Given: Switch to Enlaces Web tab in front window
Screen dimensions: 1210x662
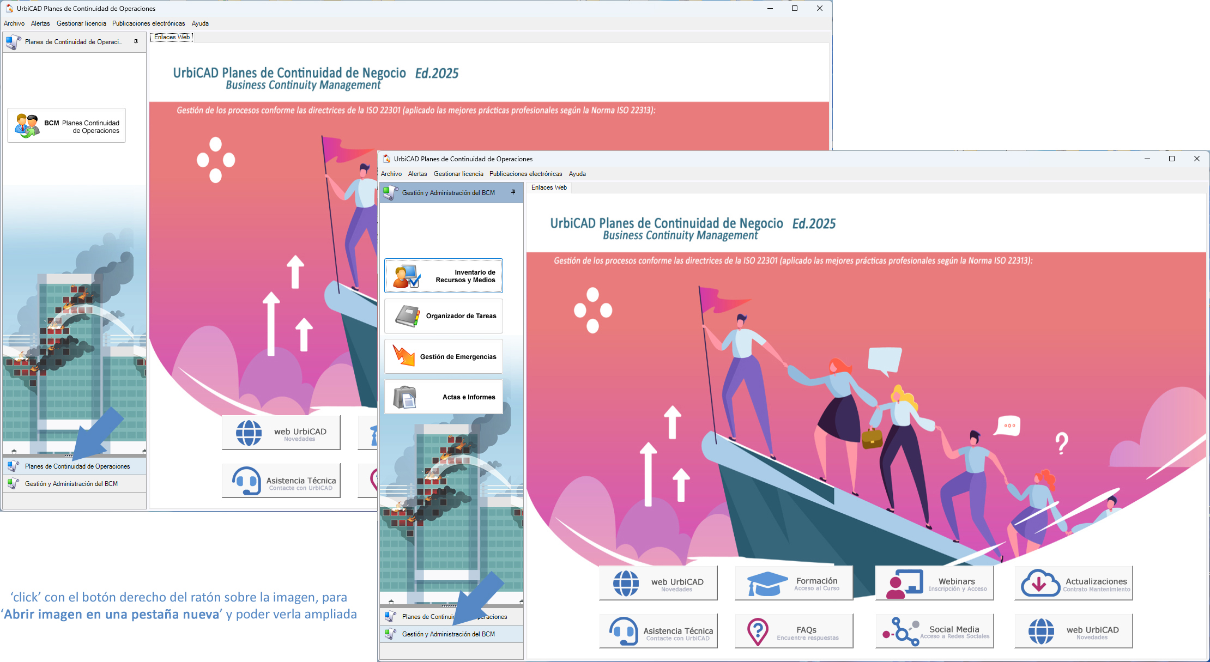Looking at the screenshot, I should point(549,187).
